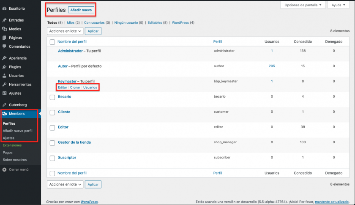
Task: Click the Escritorio dashboard icon
Action: [4, 8]
